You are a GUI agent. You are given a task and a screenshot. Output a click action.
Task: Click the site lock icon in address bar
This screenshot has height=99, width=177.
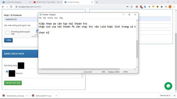pos(16,7)
